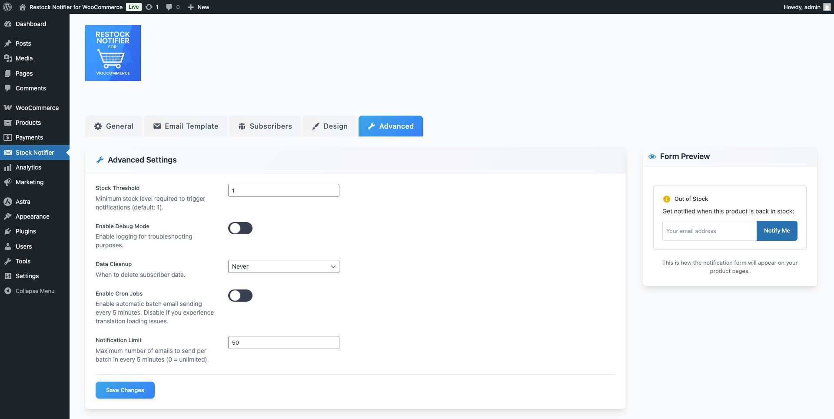Viewport: 834px width, 419px height.
Task: Open the Howdy, admin account menu
Action: [802, 7]
